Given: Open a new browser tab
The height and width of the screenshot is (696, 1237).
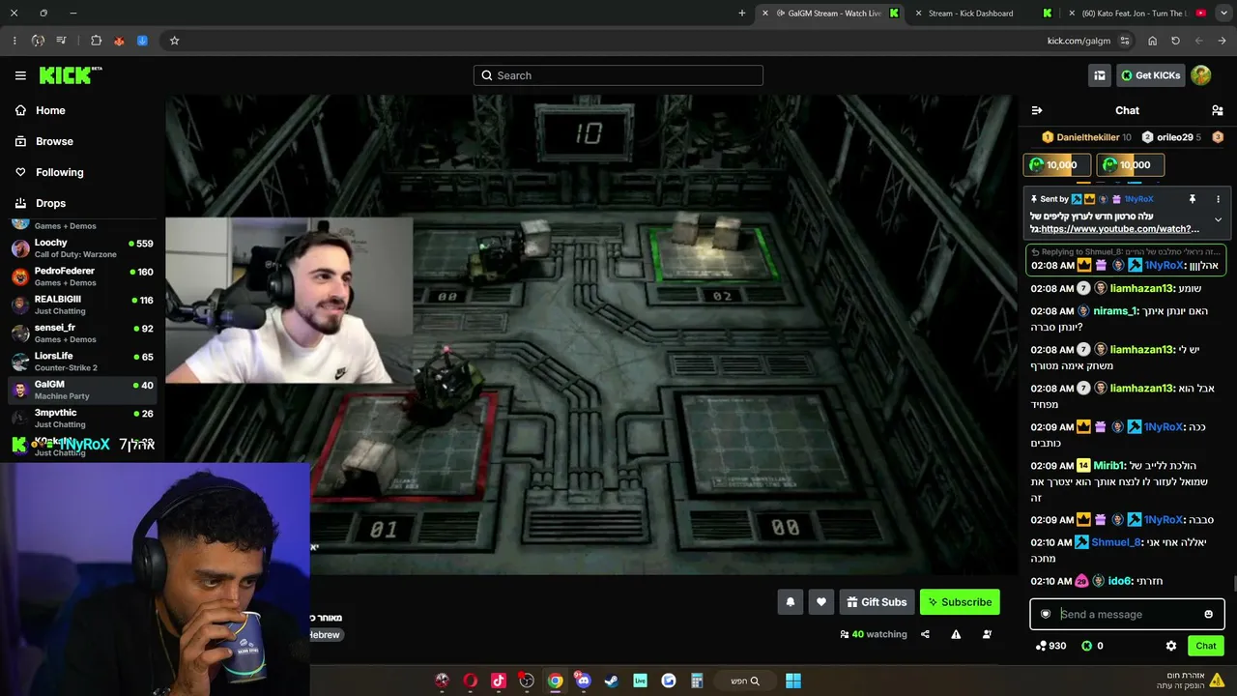Looking at the screenshot, I should point(742,14).
